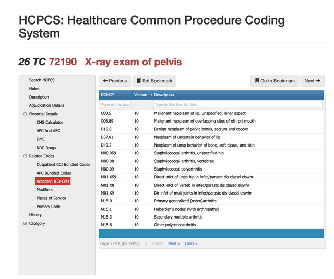Open NDC Drugs in the sidebar
334x279 pixels.
[46, 148]
